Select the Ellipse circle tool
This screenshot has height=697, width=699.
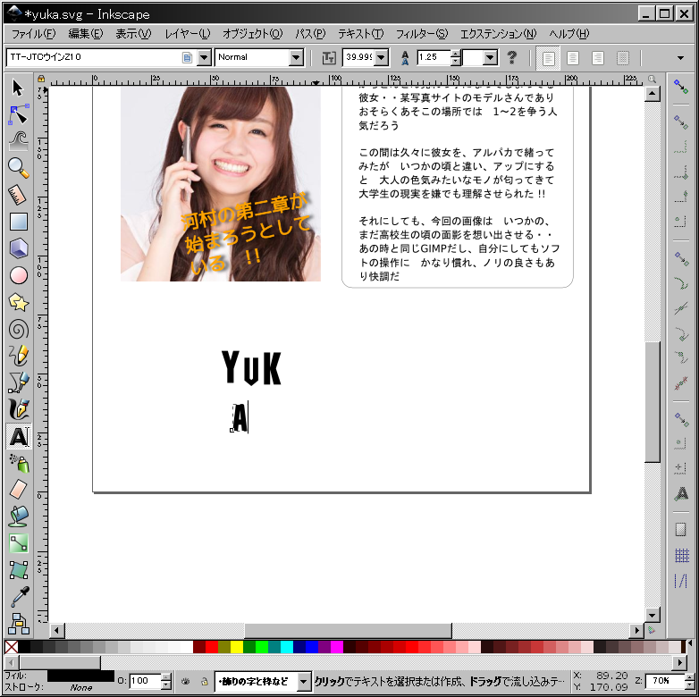pyautogui.click(x=18, y=275)
